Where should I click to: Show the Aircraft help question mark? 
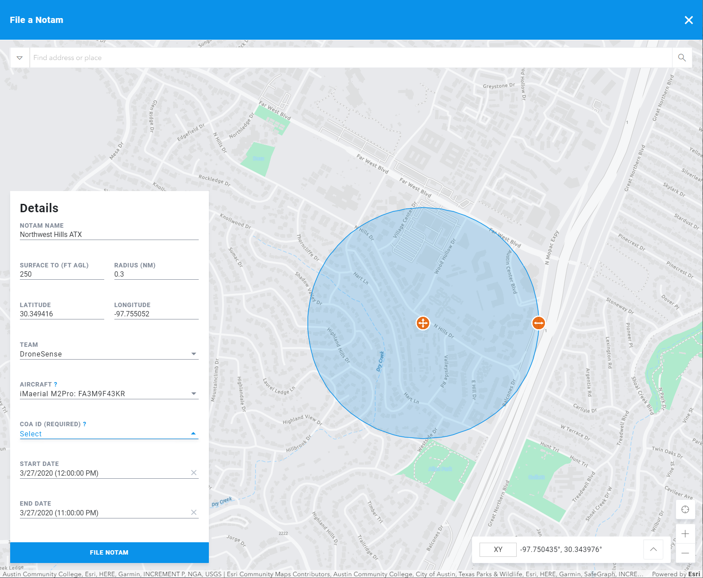tap(56, 384)
